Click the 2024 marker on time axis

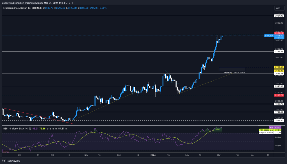click(x=153, y=154)
